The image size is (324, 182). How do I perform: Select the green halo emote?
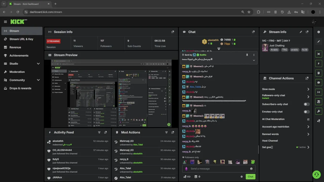[x=253, y=162]
